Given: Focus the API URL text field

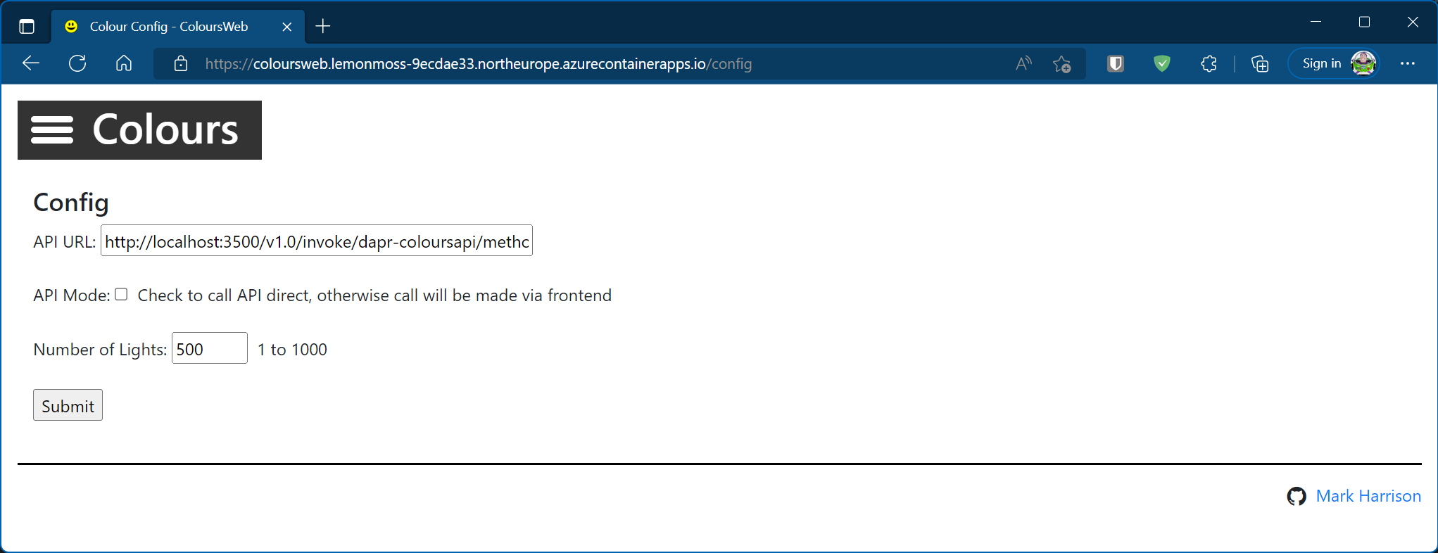Looking at the screenshot, I should click(x=316, y=241).
